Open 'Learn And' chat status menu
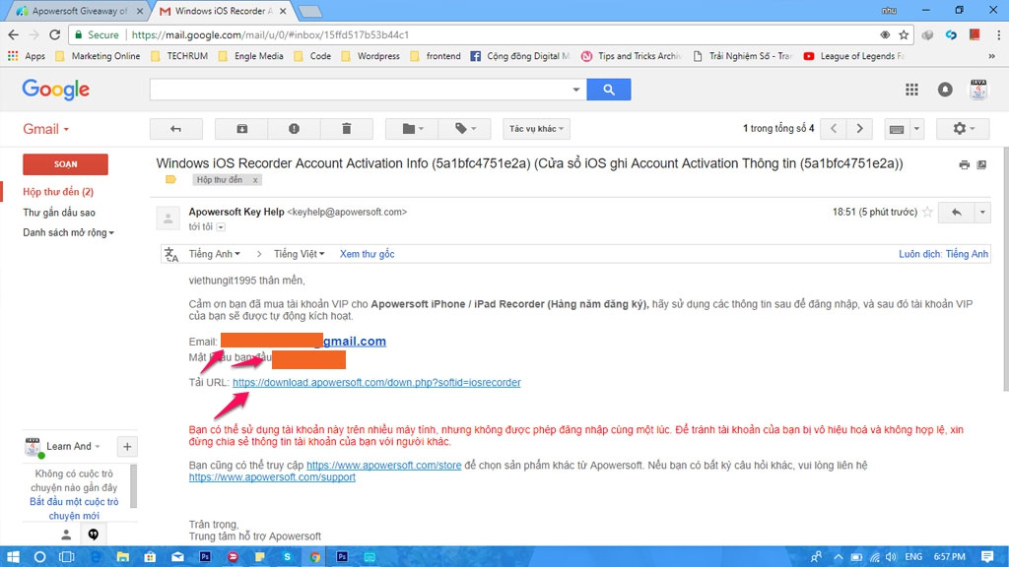The height and width of the screenshot is (567, 1009). pos(73,446)
